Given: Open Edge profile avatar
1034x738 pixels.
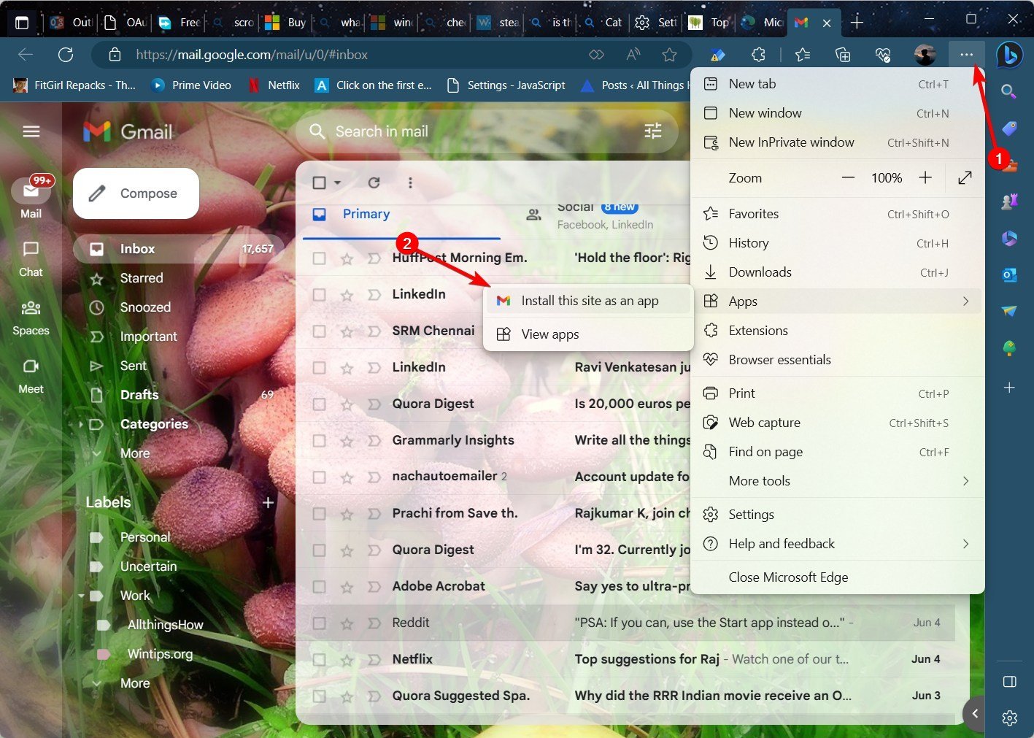Looking at the screenshot, I should point(925,55).
